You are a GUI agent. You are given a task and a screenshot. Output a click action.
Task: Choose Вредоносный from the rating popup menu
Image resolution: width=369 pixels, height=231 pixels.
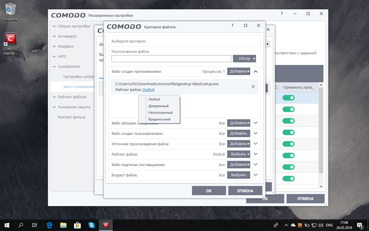[x=159, y=119]
